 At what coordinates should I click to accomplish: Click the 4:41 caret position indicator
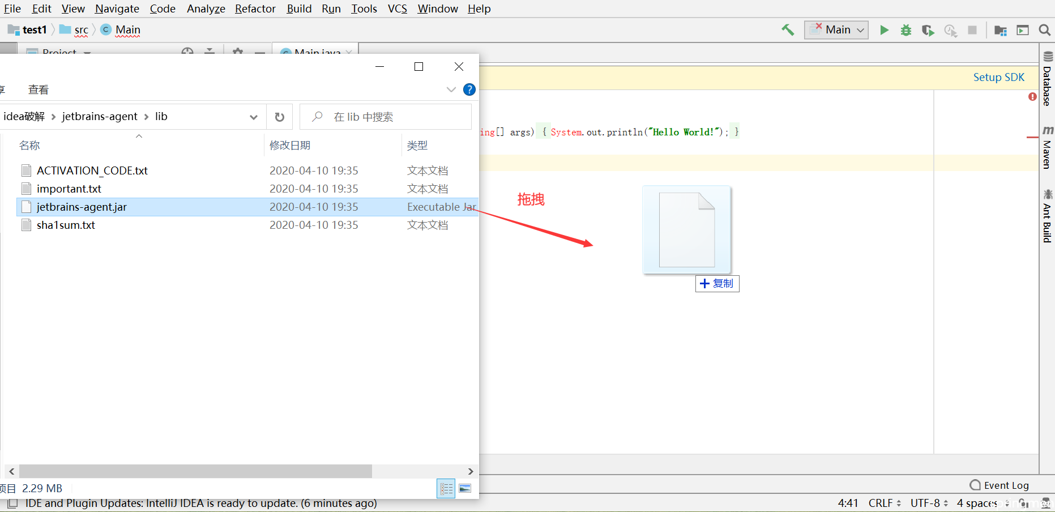click(848, 503)
